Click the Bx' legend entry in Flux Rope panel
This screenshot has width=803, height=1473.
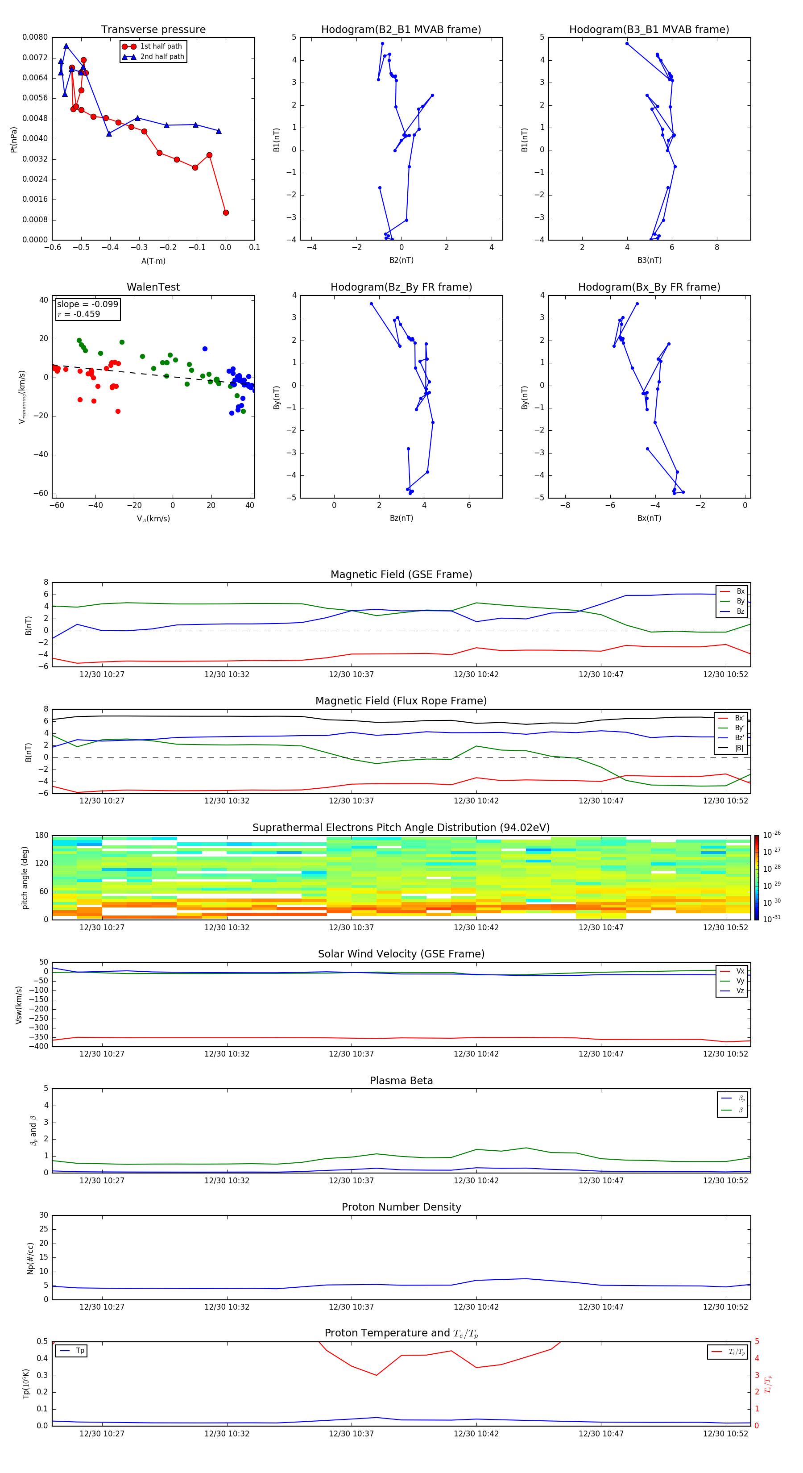point(732,718)
